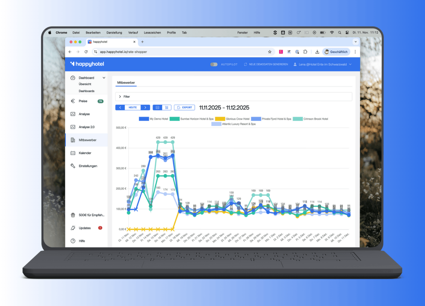Open the Preise euro icon in sidebar
The width and height of the screenshot is (425, 306).
(x=73, y=101)
